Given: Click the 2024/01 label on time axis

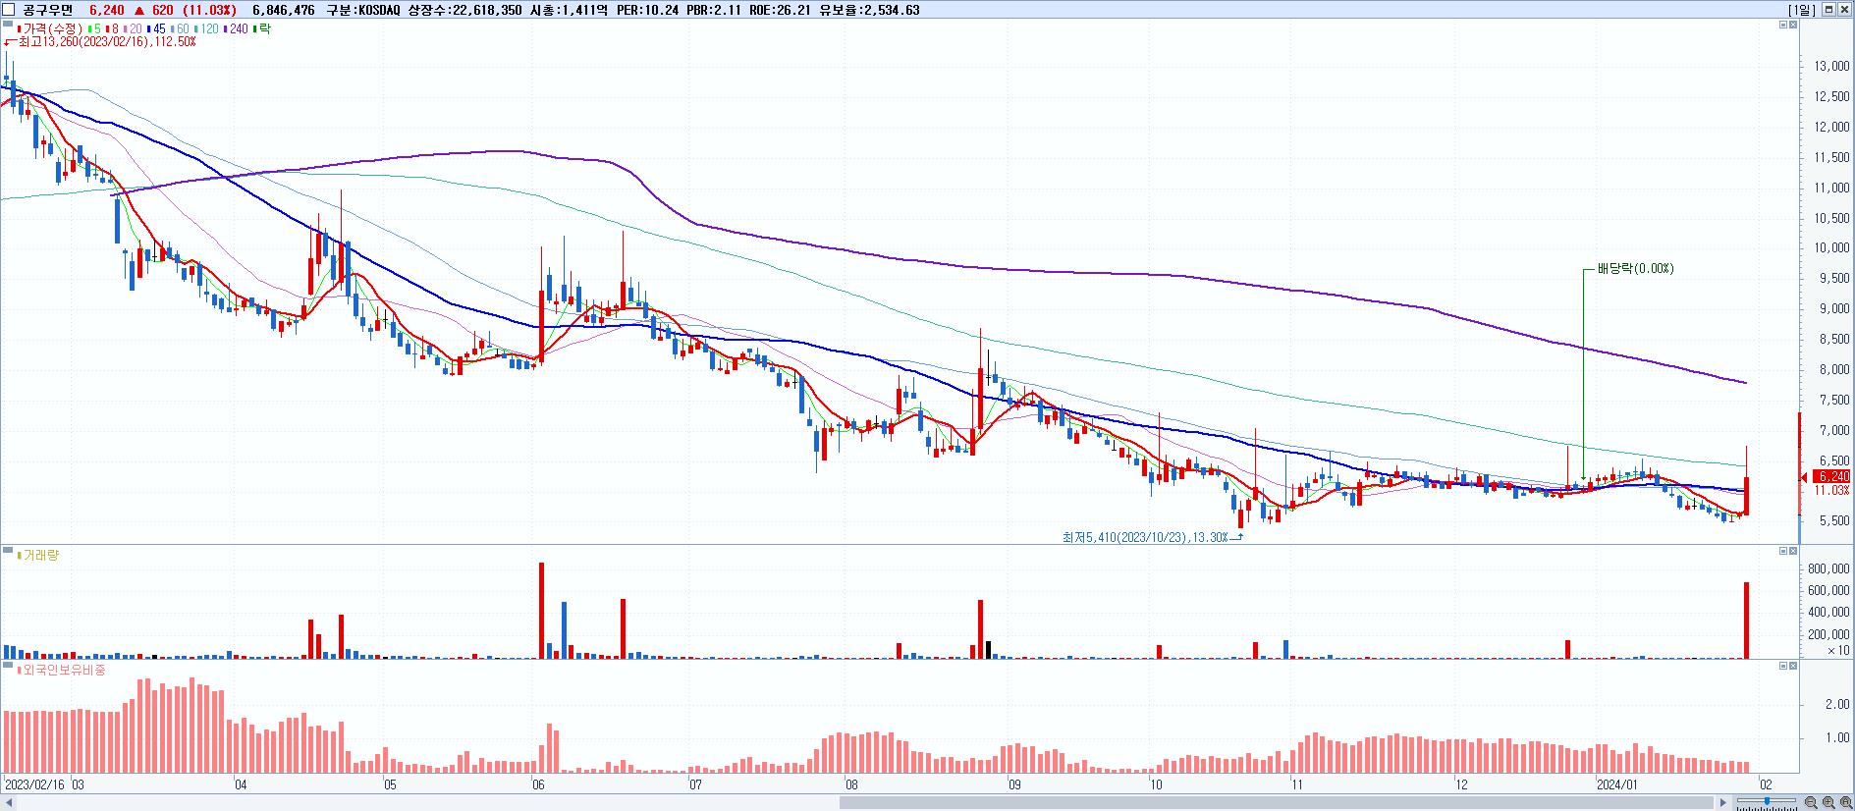Looking at the screenshot, I should [1616, 784].
